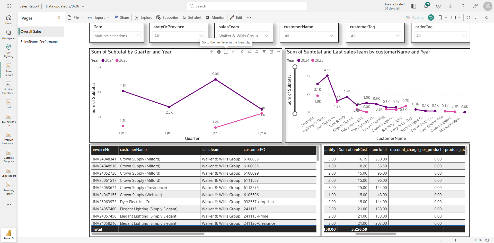This screenshot has width=494, height=243.
Task: Open the Workspaces pane
Action: (x=9, y=35)
